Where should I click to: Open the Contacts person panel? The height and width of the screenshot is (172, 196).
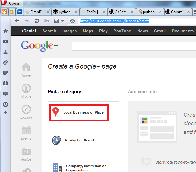[x=6, y=52]
